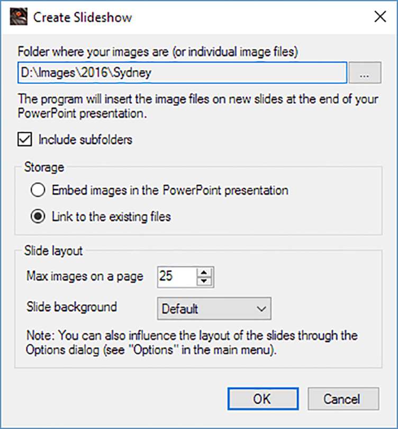Click the images folder path field

click(182, 73)
